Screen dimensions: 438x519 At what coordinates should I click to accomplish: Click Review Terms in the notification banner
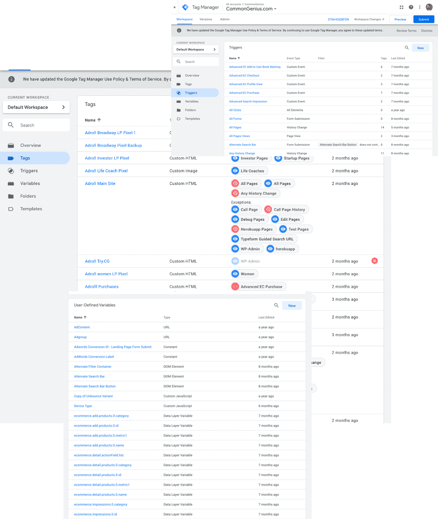(x=407, y=31)
